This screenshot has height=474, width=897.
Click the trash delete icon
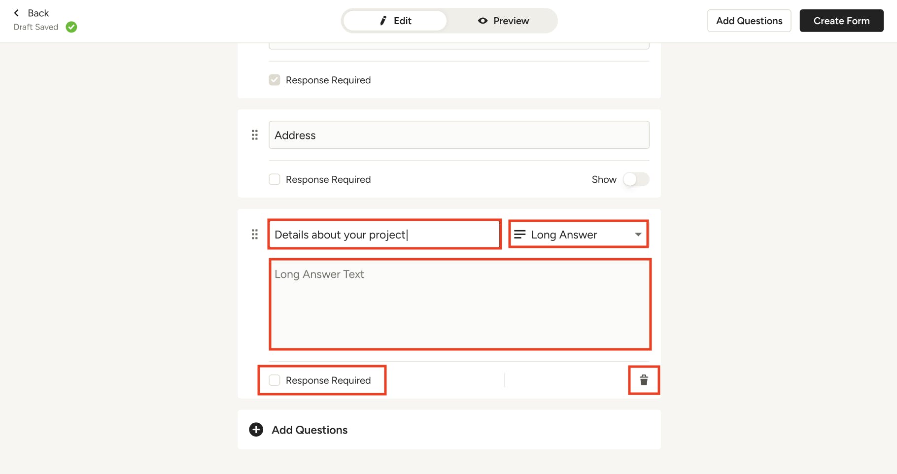coord(644,380)
